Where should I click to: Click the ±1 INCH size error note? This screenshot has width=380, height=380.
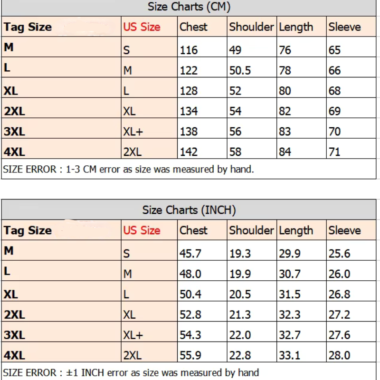(131, 373)
